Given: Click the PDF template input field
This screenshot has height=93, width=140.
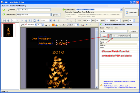Looking at the screenshot, I should tap(34, 15).
